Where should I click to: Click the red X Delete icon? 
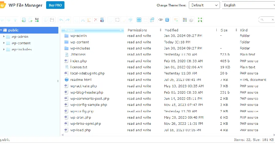point(96,20)
